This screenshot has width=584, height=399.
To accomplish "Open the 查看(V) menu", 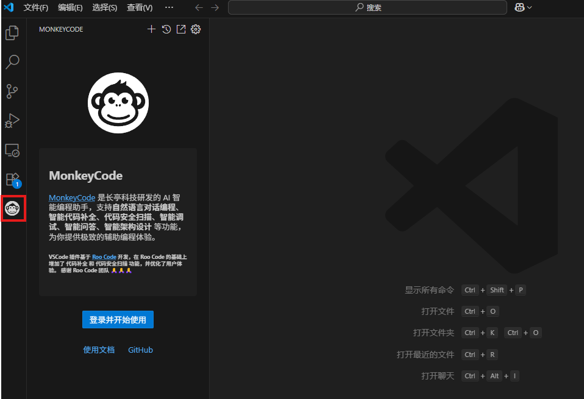I will point(140,7).
